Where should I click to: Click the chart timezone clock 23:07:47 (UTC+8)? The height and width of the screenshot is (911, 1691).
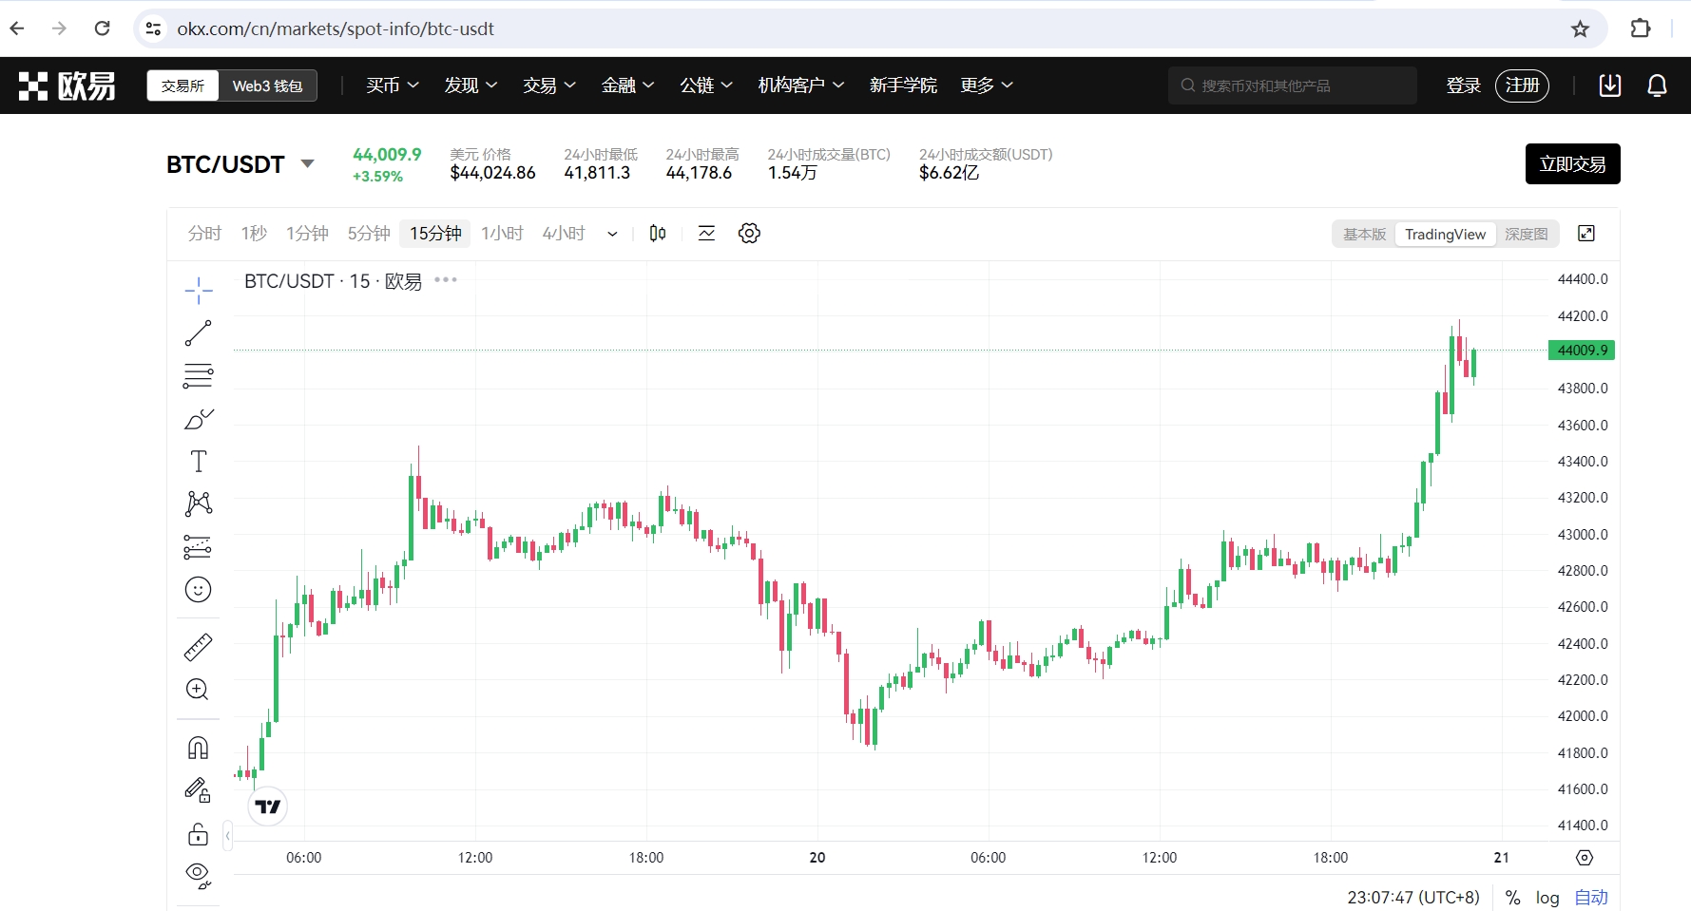point(1413,898)
